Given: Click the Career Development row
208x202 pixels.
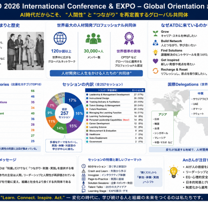Looking at the screenshot, I should coord(115,124).
